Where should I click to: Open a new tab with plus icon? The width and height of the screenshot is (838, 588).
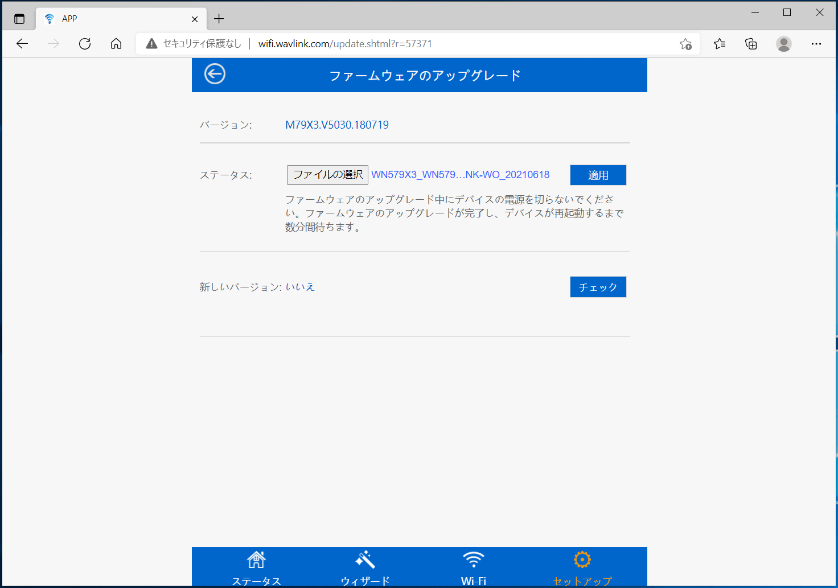(x=219, y=19)
